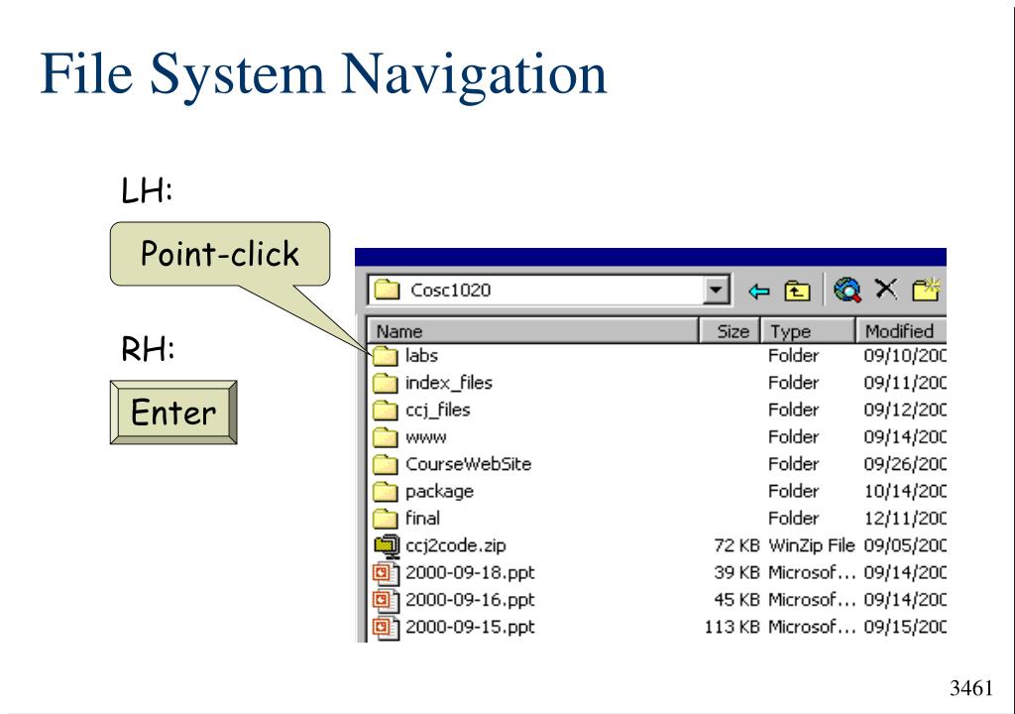Viewport: 1015px width, 714px height.
Task: Create a new folder with toolbar icon
Action: (927, 289)
